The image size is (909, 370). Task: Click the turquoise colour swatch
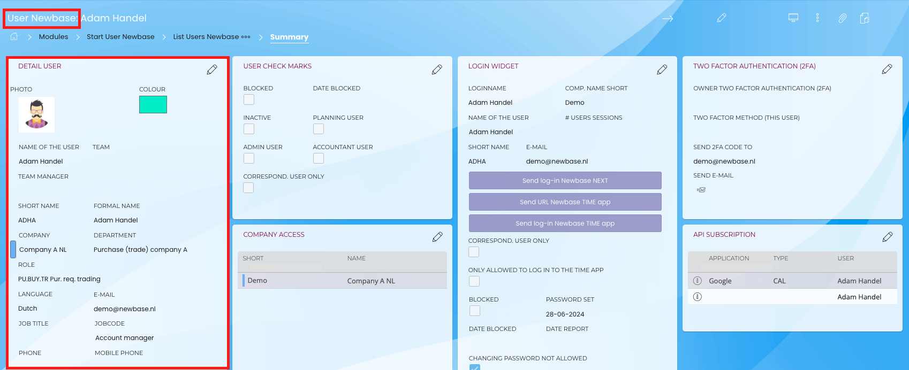(153, 105)
